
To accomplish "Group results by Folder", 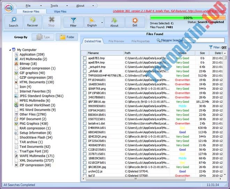I will click(x=67, y=37).
